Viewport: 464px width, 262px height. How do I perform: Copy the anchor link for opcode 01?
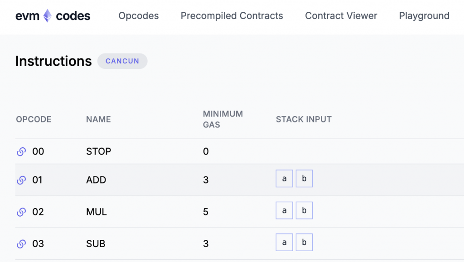pos(21,180)
